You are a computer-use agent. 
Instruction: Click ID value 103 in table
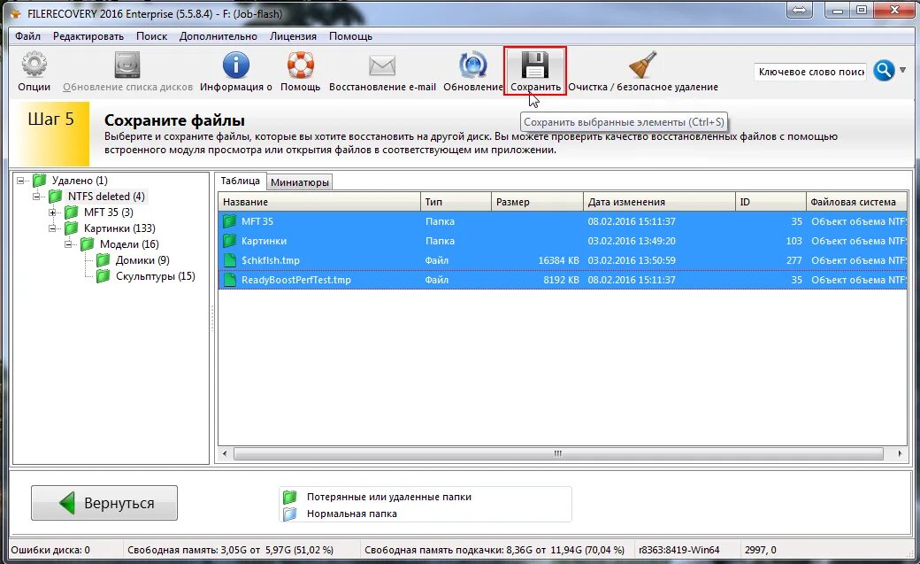793,241
